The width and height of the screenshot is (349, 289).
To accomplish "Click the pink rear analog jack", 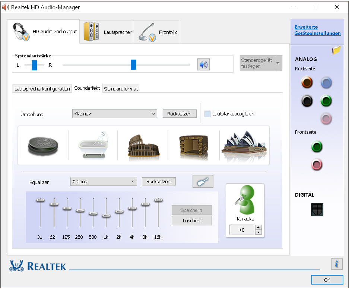I will tap(326, 118).
